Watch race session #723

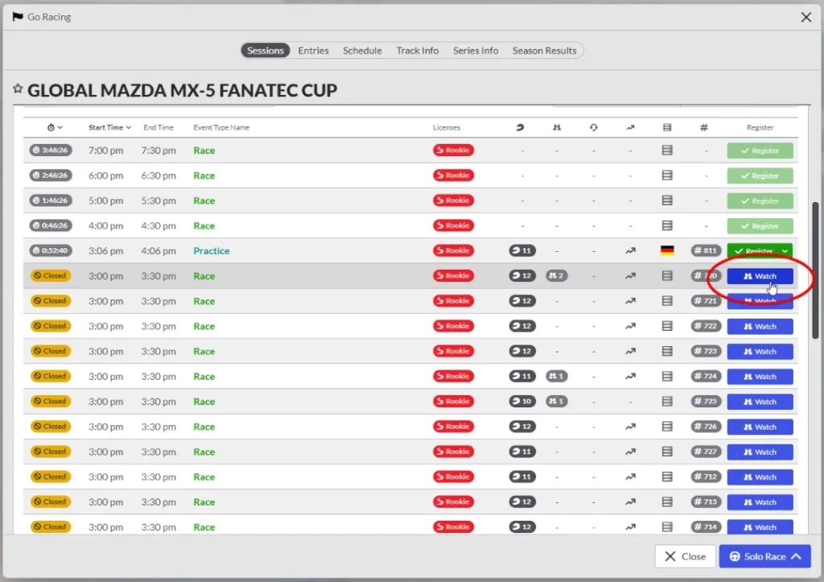pos(760,351)
